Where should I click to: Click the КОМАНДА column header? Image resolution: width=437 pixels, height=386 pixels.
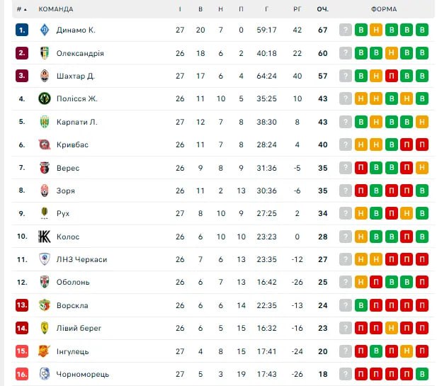(56, 9)
